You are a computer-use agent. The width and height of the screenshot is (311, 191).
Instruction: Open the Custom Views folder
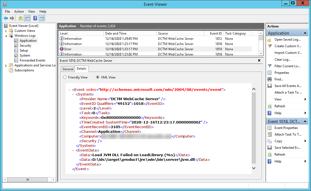point(25,31)
